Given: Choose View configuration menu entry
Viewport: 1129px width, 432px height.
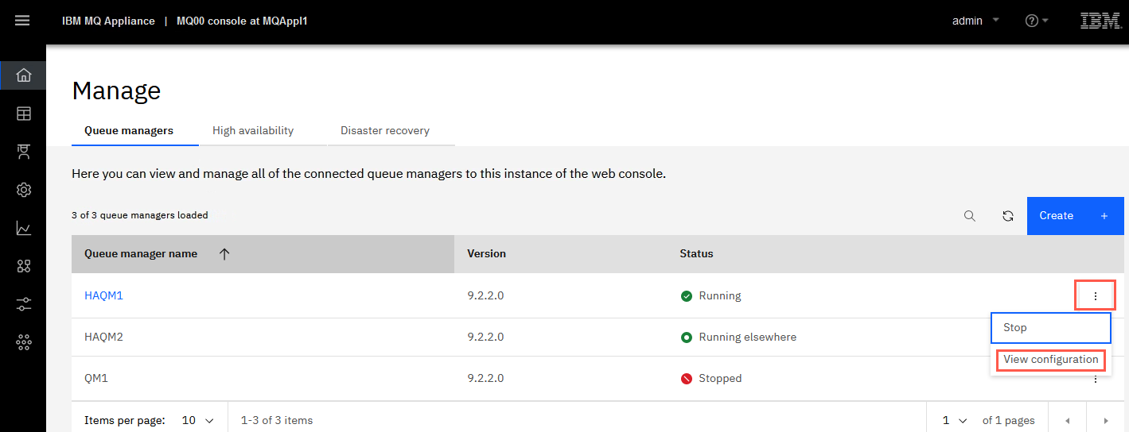Looking at the screenshot, I should tap(1050, 360).
